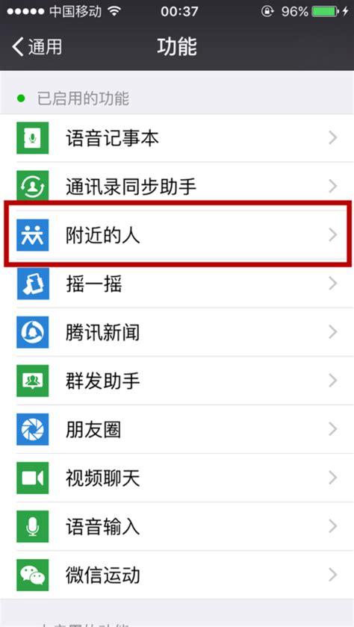Select the 摇一摇 menu entry
This screenshot has height=627, width=354.
tap(177, 284)
